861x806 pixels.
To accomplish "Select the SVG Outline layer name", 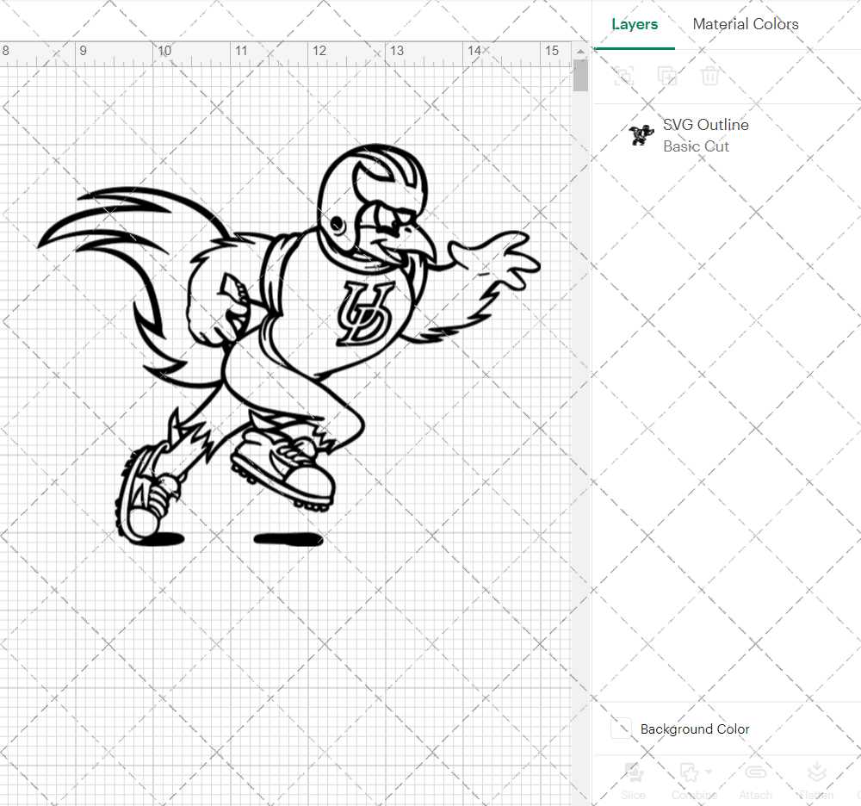I will point(706,125).
